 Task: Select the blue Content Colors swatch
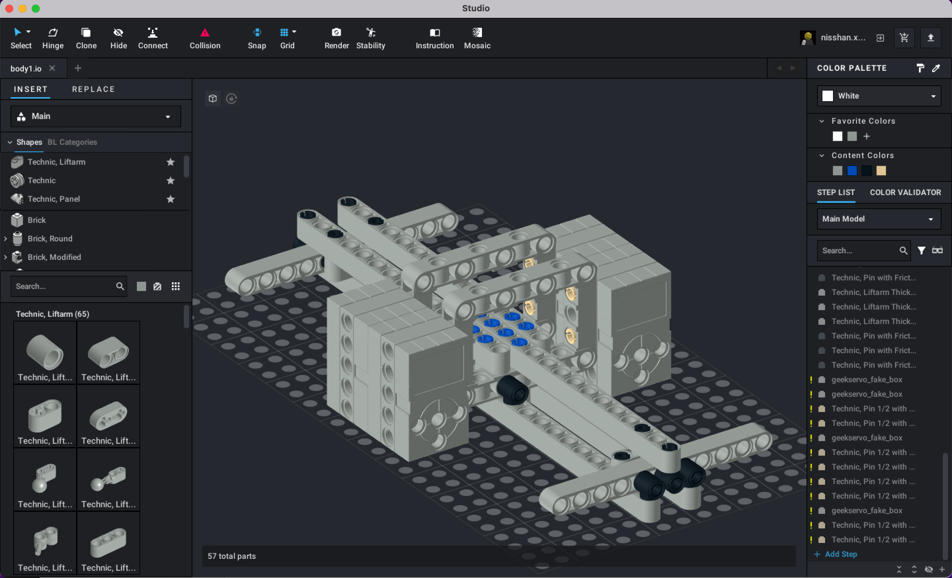point(852,170)
